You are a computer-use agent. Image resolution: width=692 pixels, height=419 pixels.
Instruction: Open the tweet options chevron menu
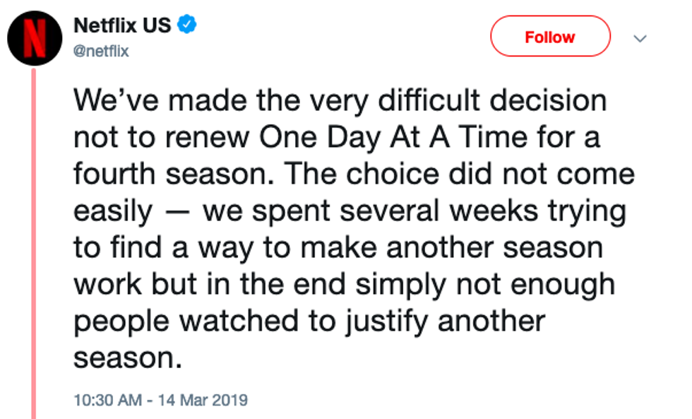640,38
